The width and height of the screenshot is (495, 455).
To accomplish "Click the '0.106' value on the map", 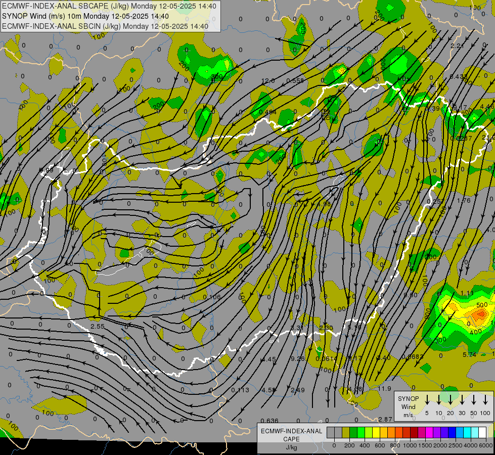I will click(x=211, y=297).
